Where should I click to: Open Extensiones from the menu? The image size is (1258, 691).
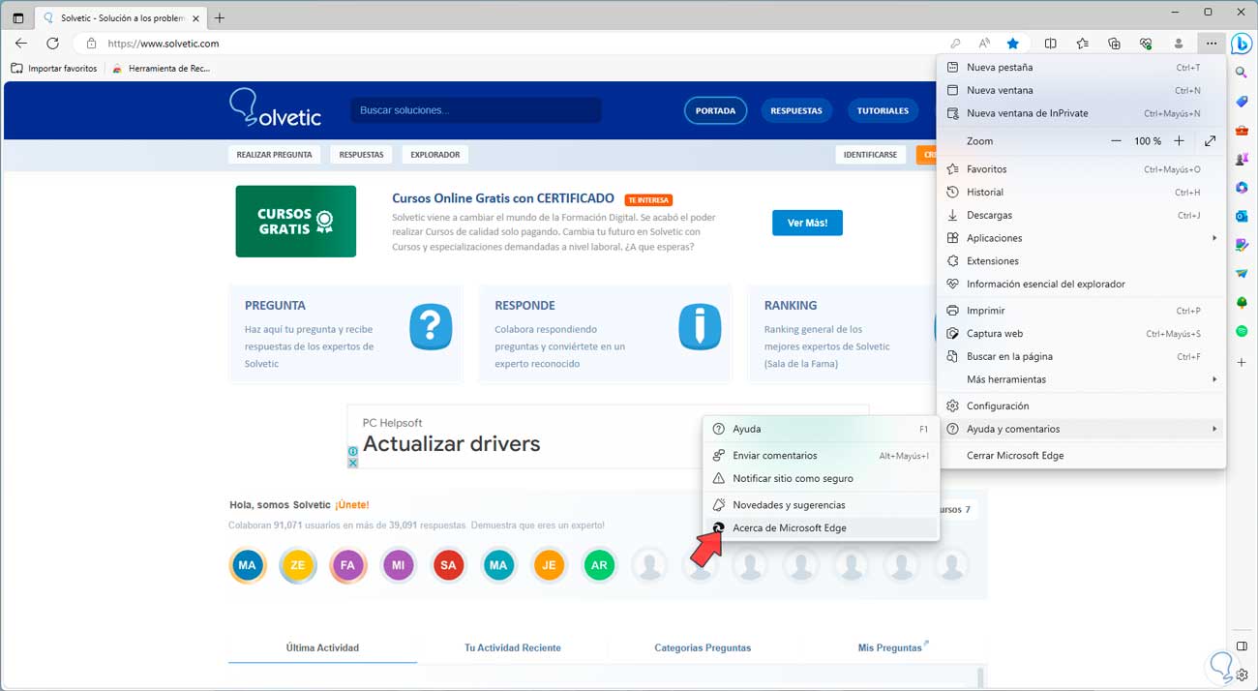coord(1080,261)
